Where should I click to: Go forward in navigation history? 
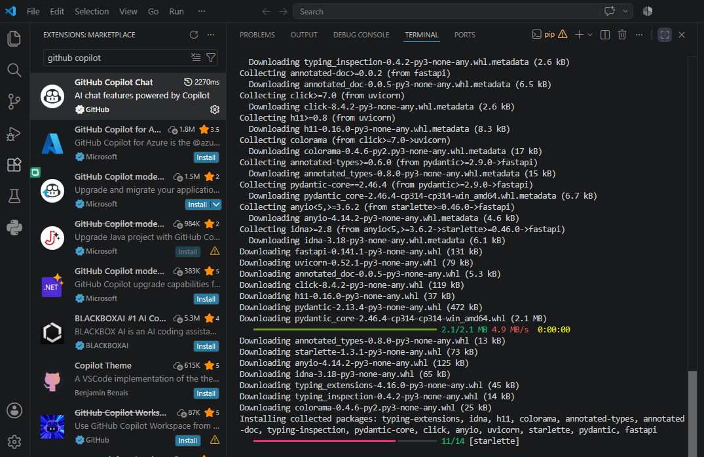[283, 11]
